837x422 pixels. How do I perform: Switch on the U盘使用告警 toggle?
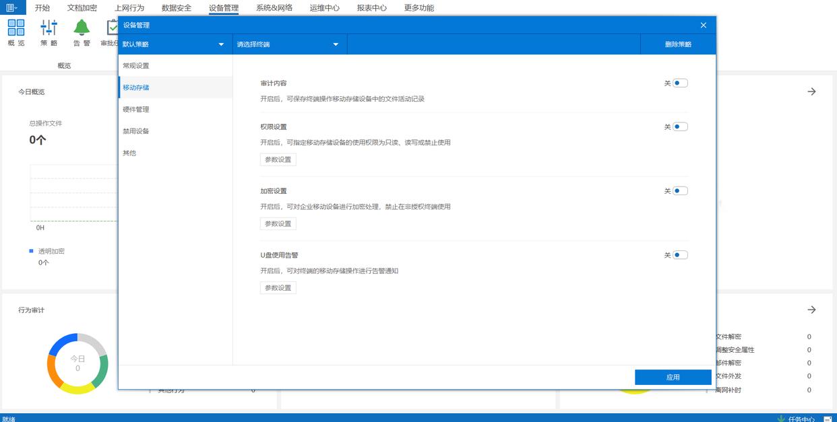pos(680,255)
